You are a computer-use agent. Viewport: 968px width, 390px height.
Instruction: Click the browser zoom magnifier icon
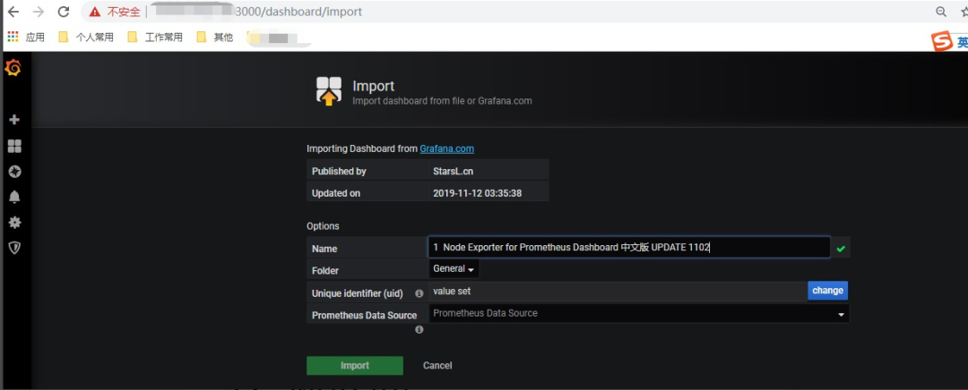coord(941,12)
